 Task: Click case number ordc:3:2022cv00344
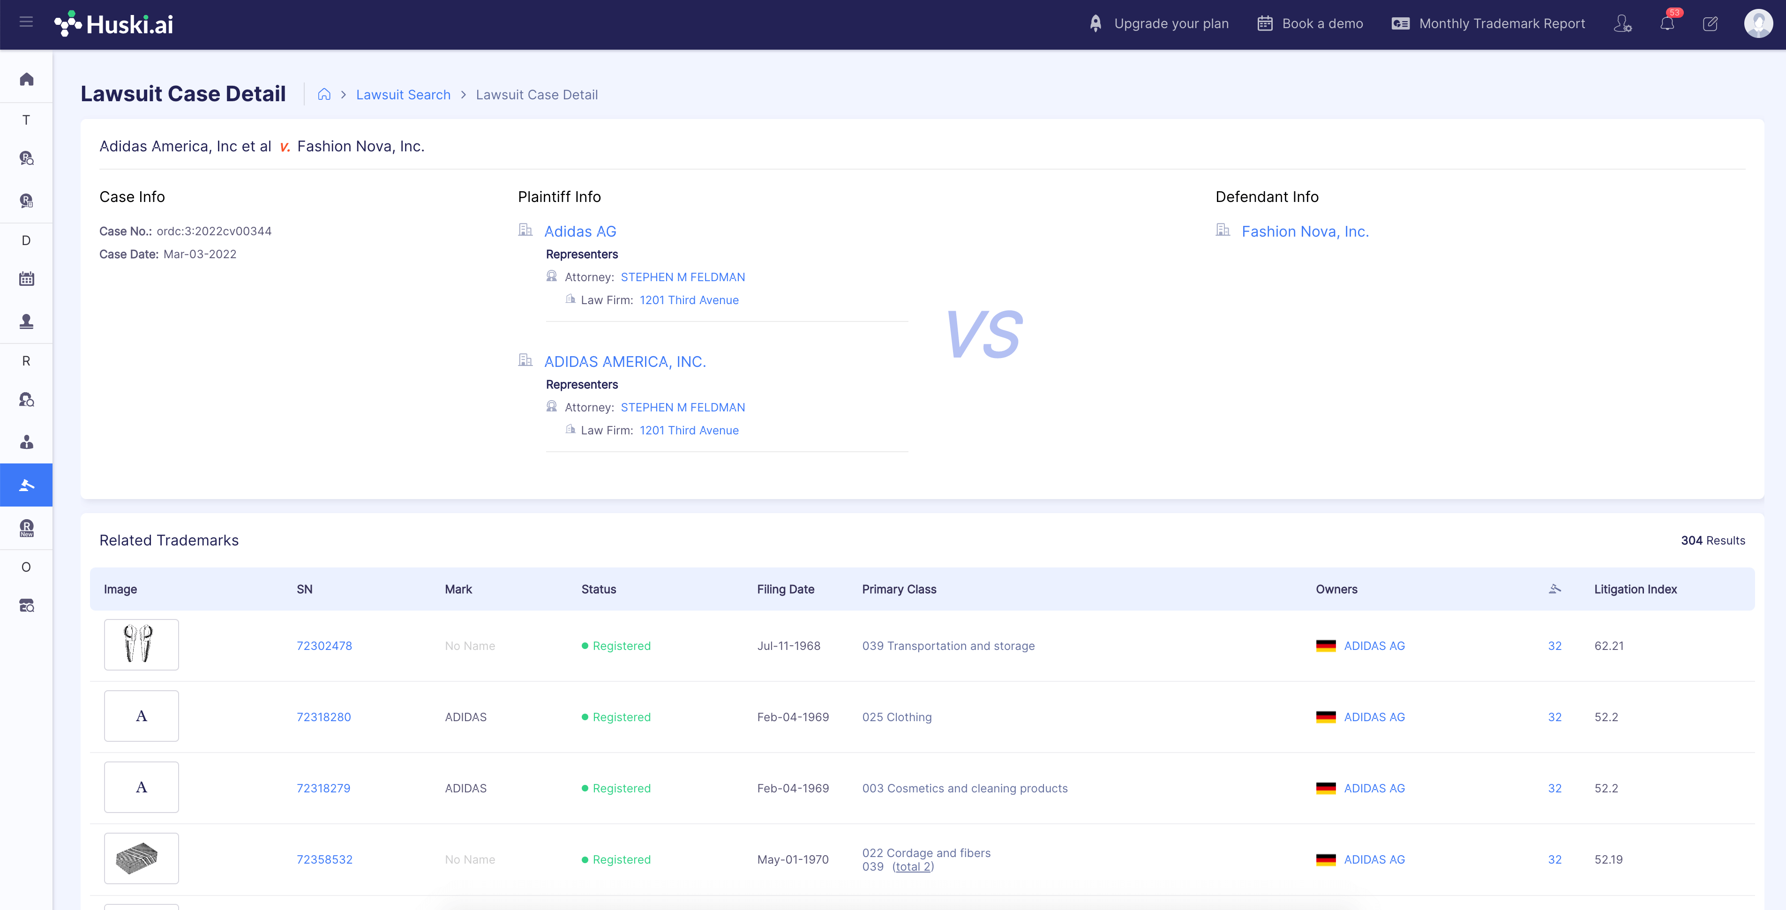pyautogui.click(x=214, y=231)
